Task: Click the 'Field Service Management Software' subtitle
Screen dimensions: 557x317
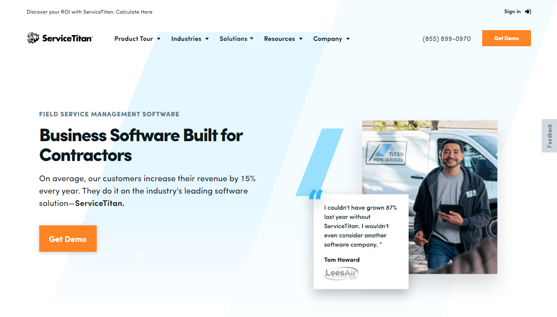Action: tap(109, 114)
